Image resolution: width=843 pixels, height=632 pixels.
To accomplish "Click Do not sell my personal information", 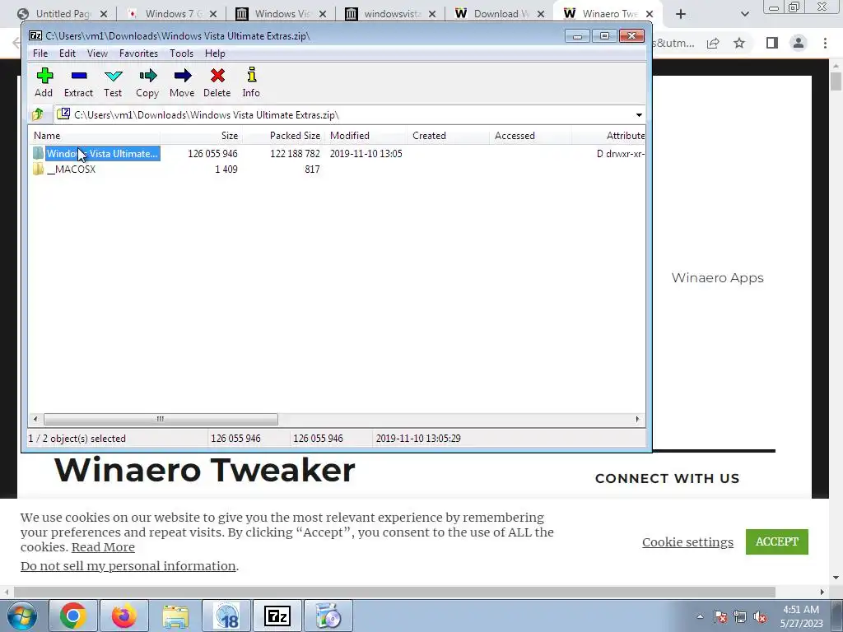I will click(x=128, y=566).
